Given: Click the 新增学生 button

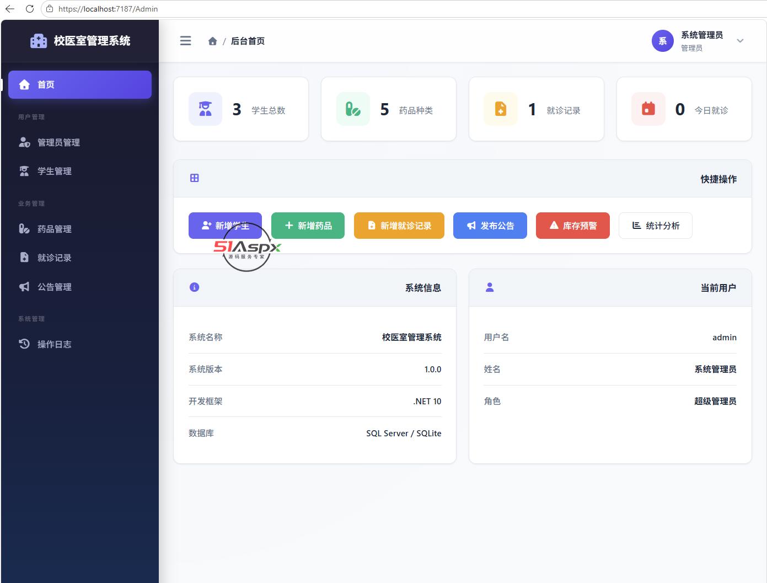Looking at the screenshot, I should point(225,226).
